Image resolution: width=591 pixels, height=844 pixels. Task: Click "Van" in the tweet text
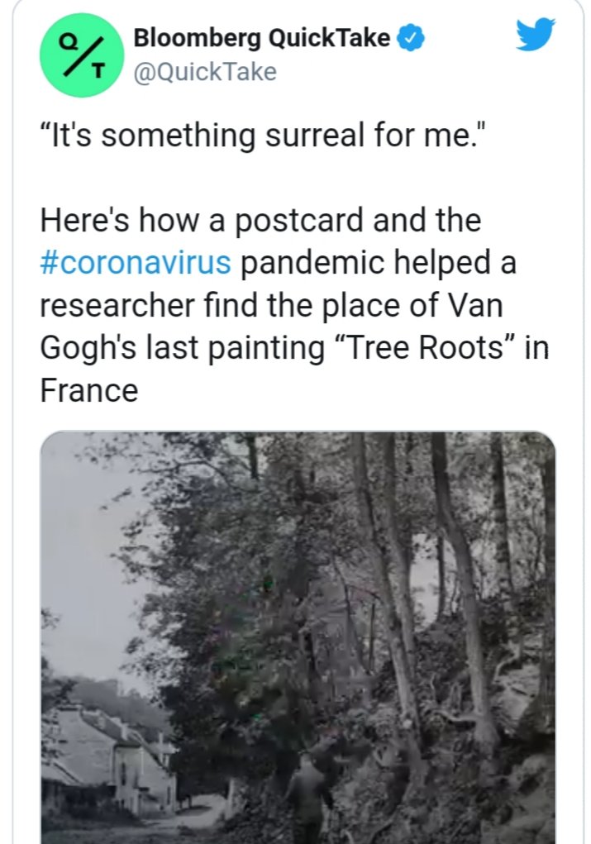(475, 306)
